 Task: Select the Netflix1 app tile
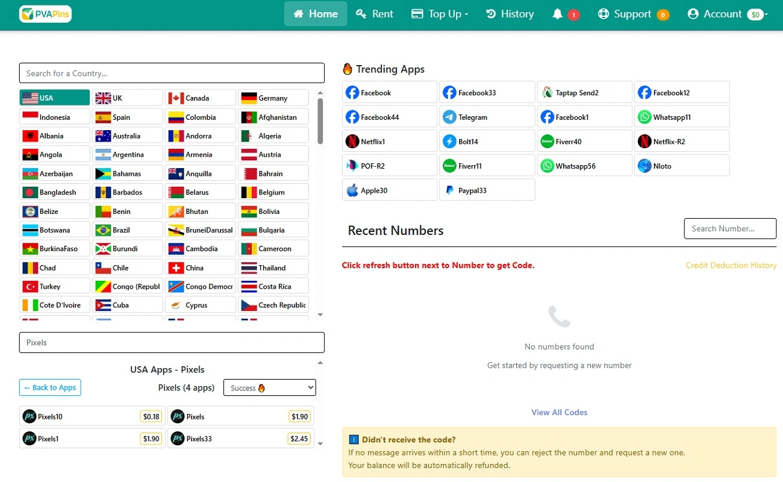tap(389, 142)
